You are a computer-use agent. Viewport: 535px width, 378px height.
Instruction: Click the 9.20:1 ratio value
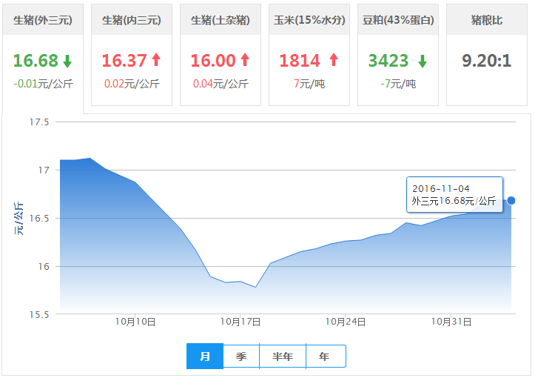(x=486, y=61)
